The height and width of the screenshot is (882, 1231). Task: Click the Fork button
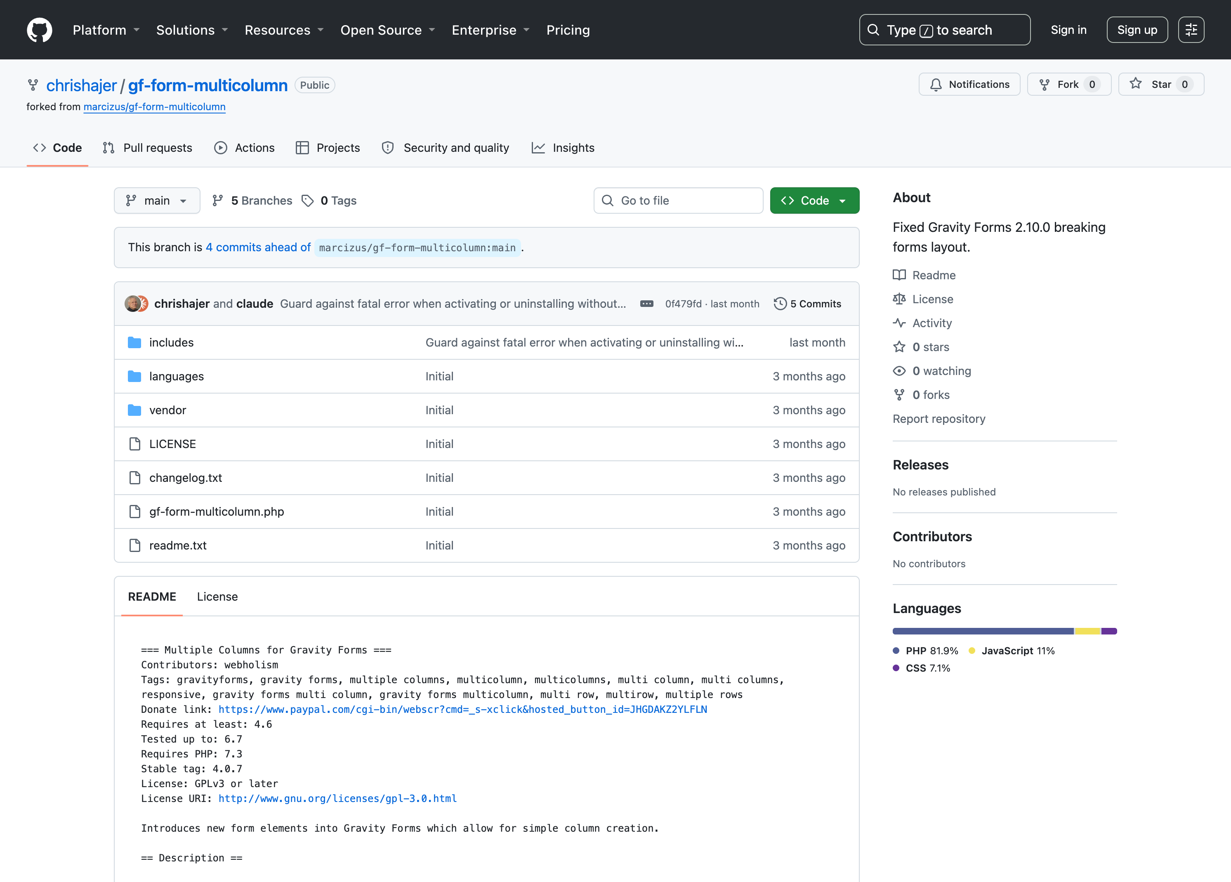point(1069,84)
